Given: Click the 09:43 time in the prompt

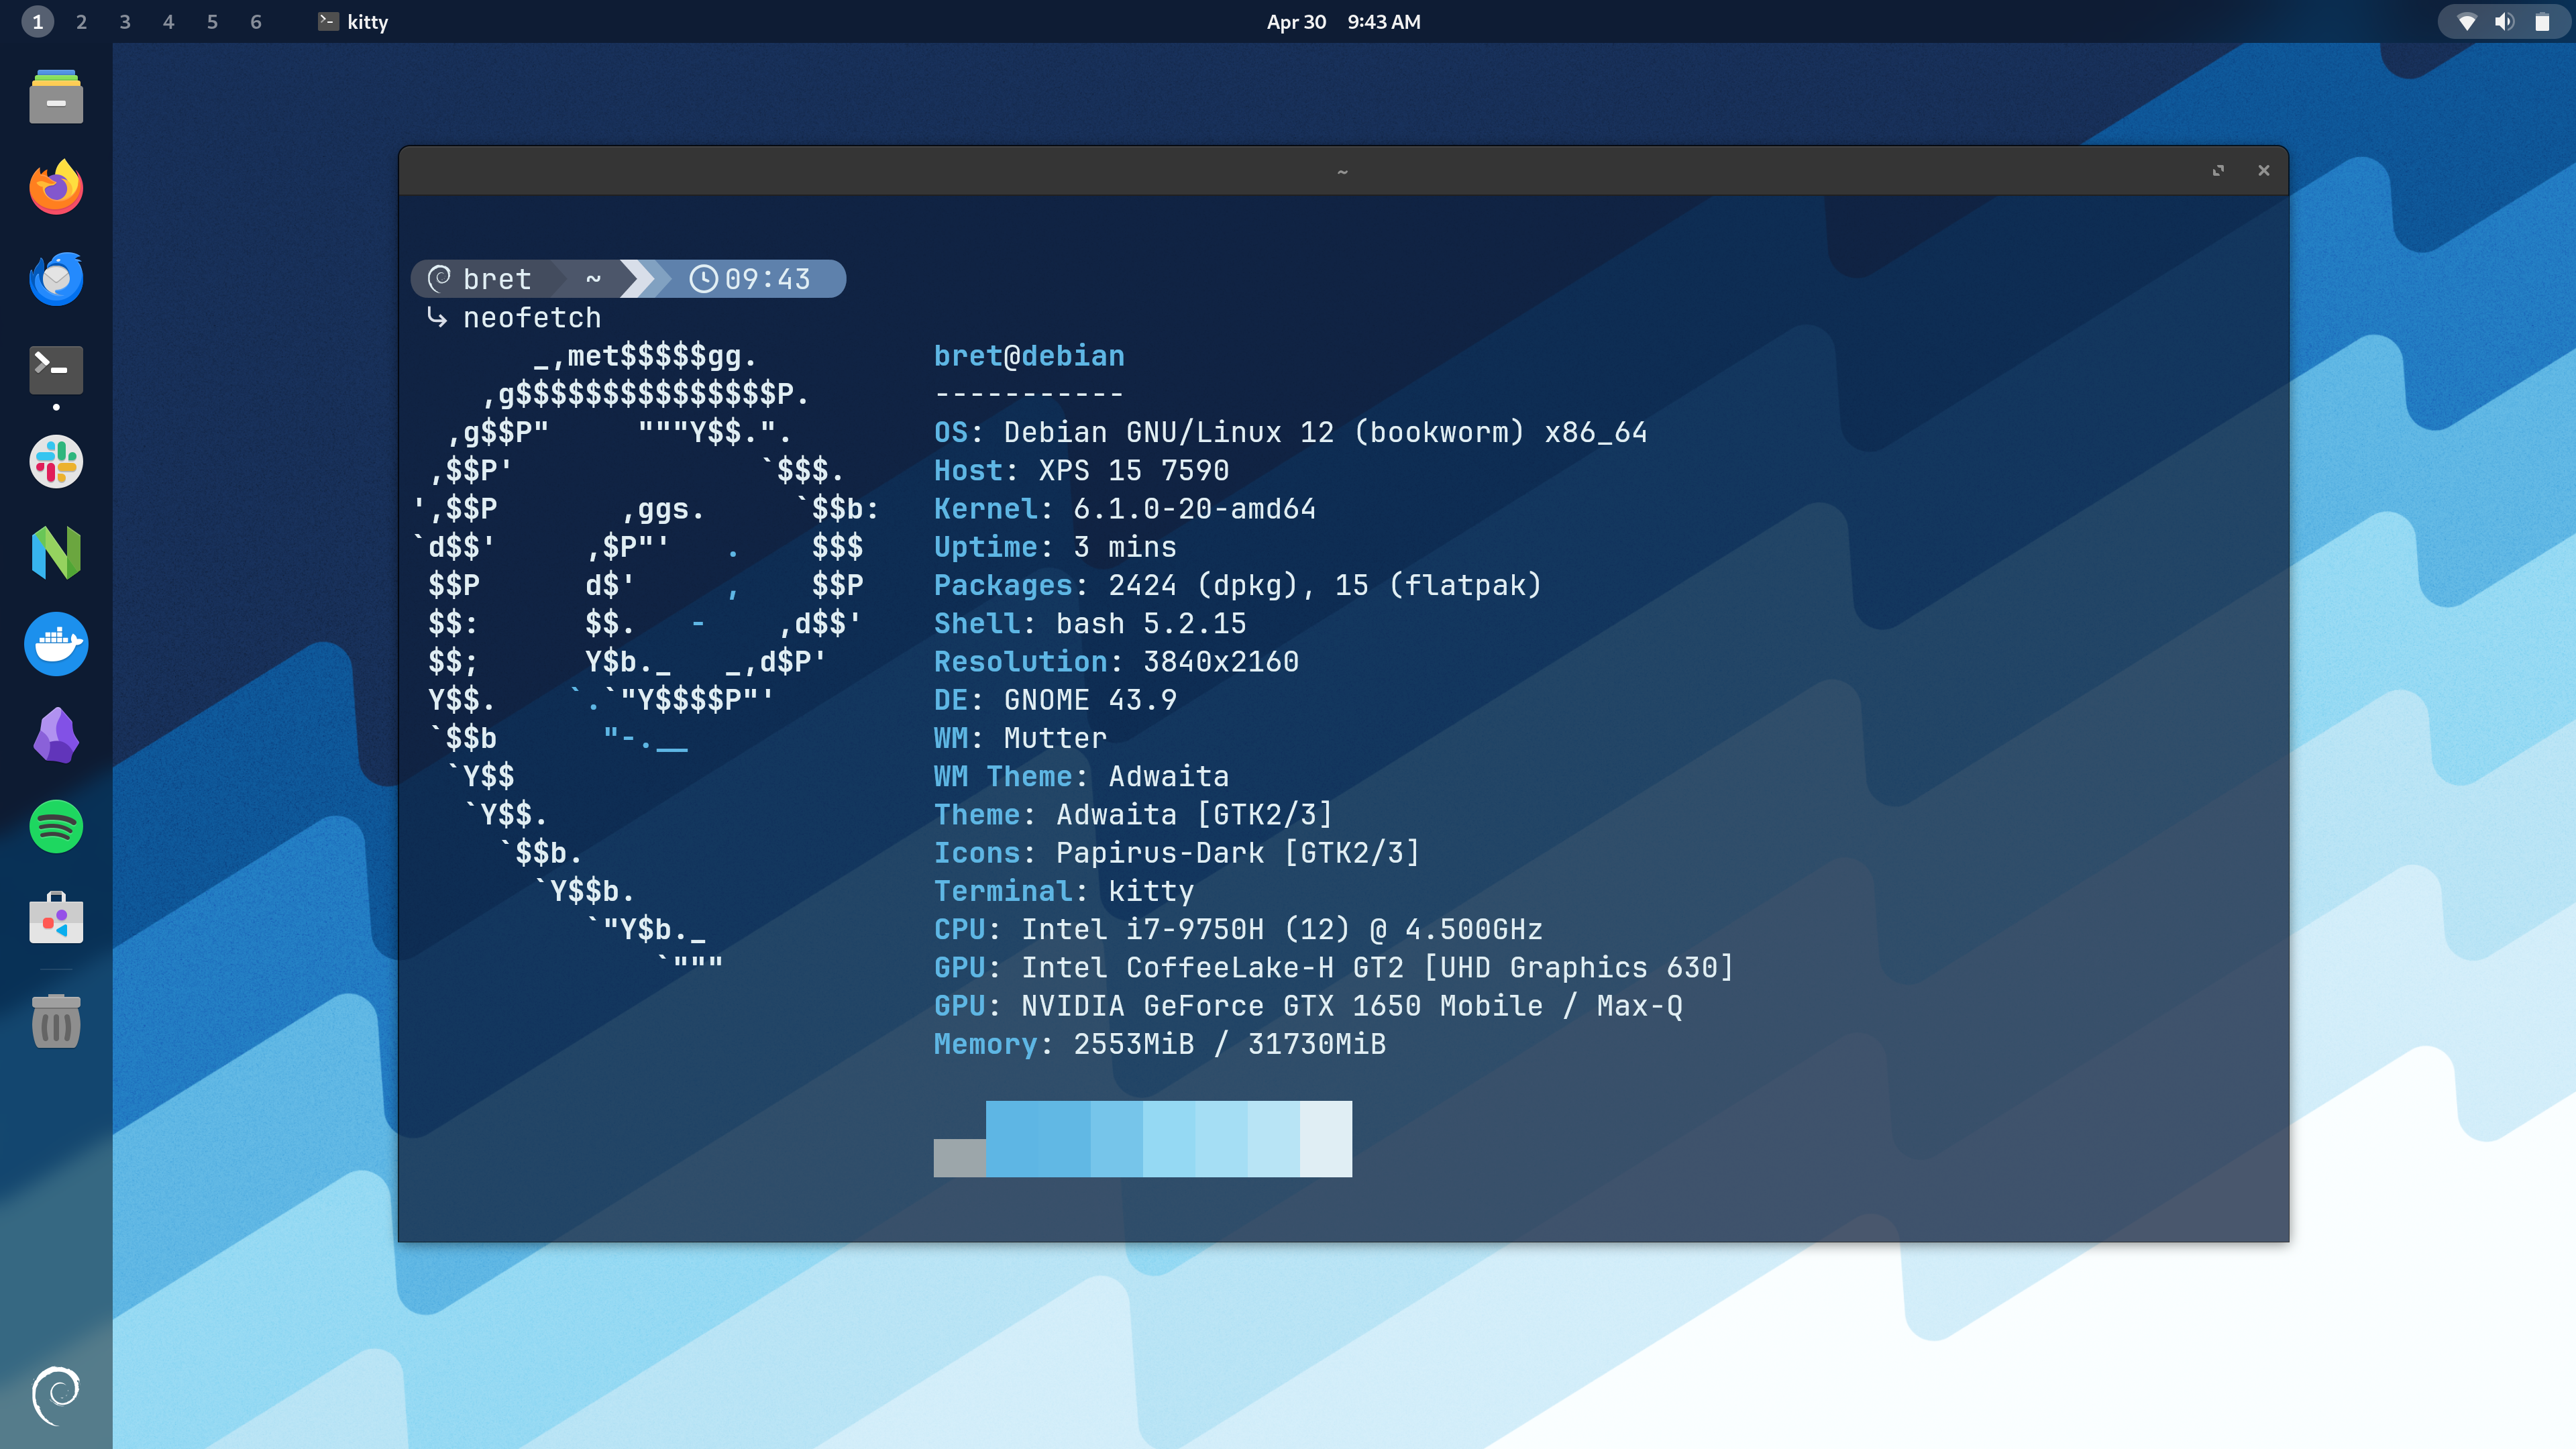Looking at the screenshot, I should tap(767, 279).
